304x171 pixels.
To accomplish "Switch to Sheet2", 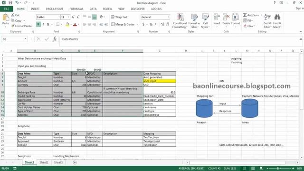I will pyautogui.click(x=44, y=162).
